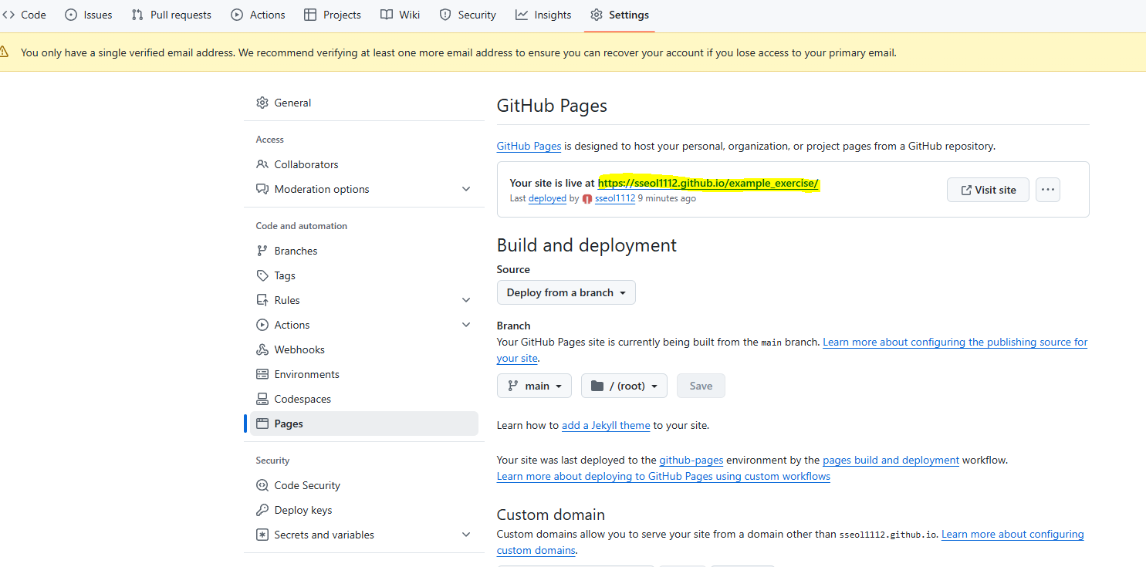Screen dimensions: 1146x567
Task: Open the 'pages build and deployment' workflow link
Action: (891, 460)
